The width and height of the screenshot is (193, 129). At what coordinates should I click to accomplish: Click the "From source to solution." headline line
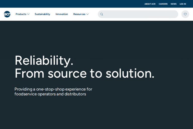coord(84,73)
